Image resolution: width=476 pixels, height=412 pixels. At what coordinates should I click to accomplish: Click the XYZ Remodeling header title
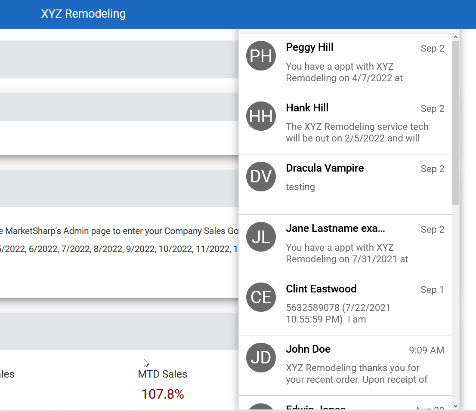[83, 14]
